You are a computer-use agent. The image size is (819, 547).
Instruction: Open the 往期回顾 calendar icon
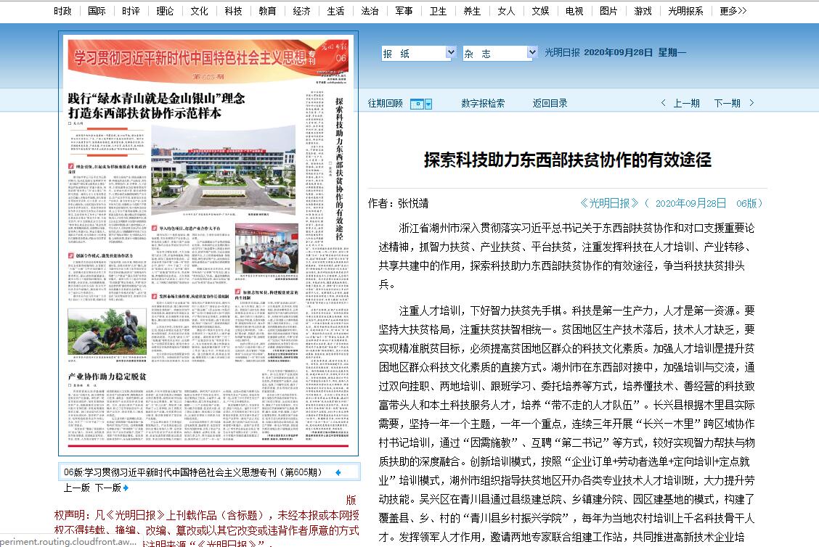416,104
